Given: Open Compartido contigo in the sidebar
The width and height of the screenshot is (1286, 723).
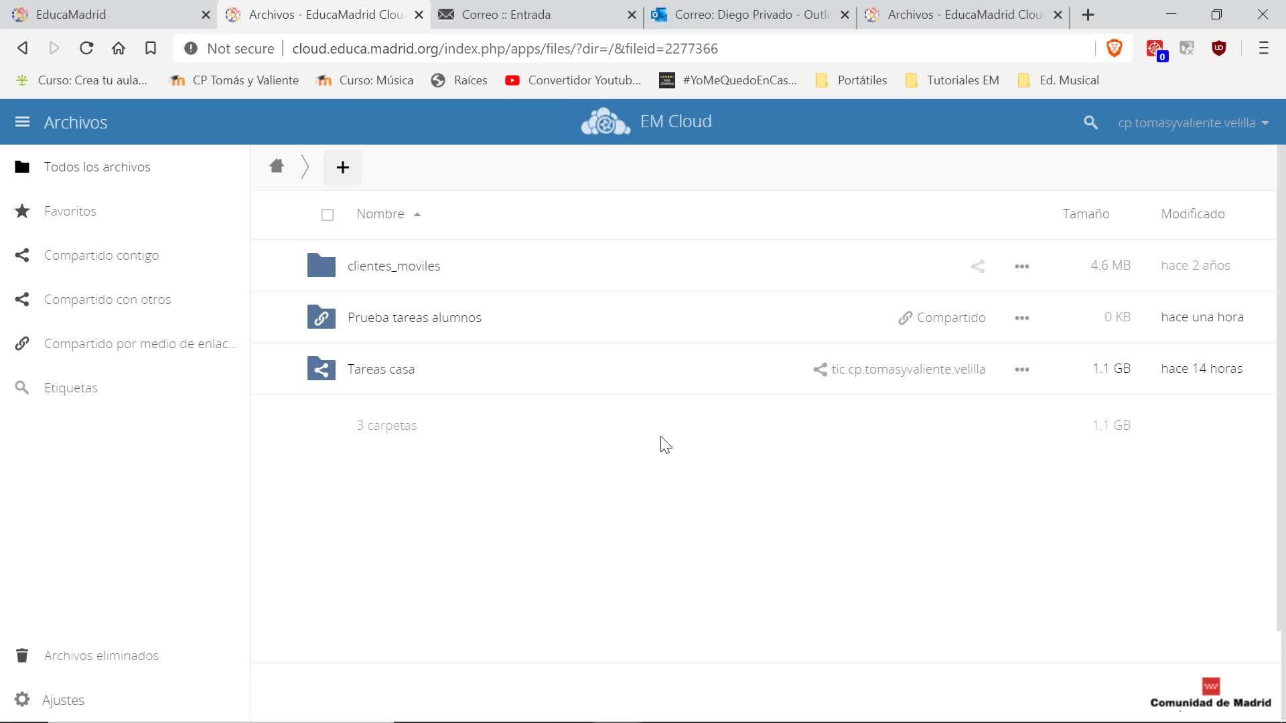Looking at the screenshot, I should click(x=100, y=255).
